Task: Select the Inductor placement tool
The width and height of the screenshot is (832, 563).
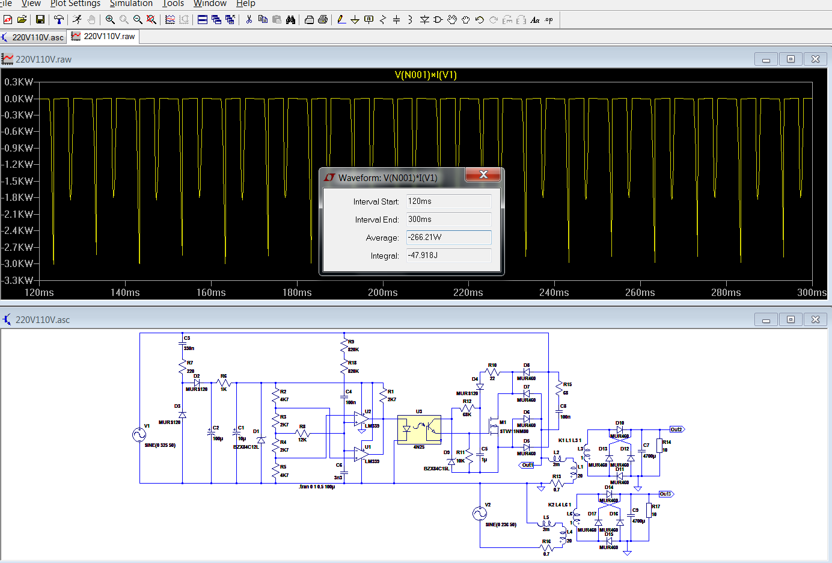Action: [411, 20]
